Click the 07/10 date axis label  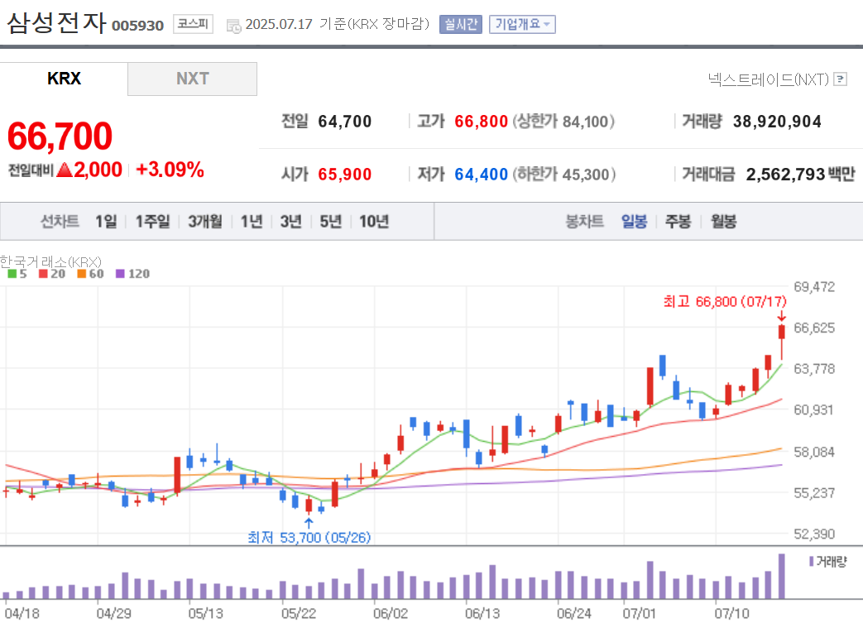pos(732,613)
